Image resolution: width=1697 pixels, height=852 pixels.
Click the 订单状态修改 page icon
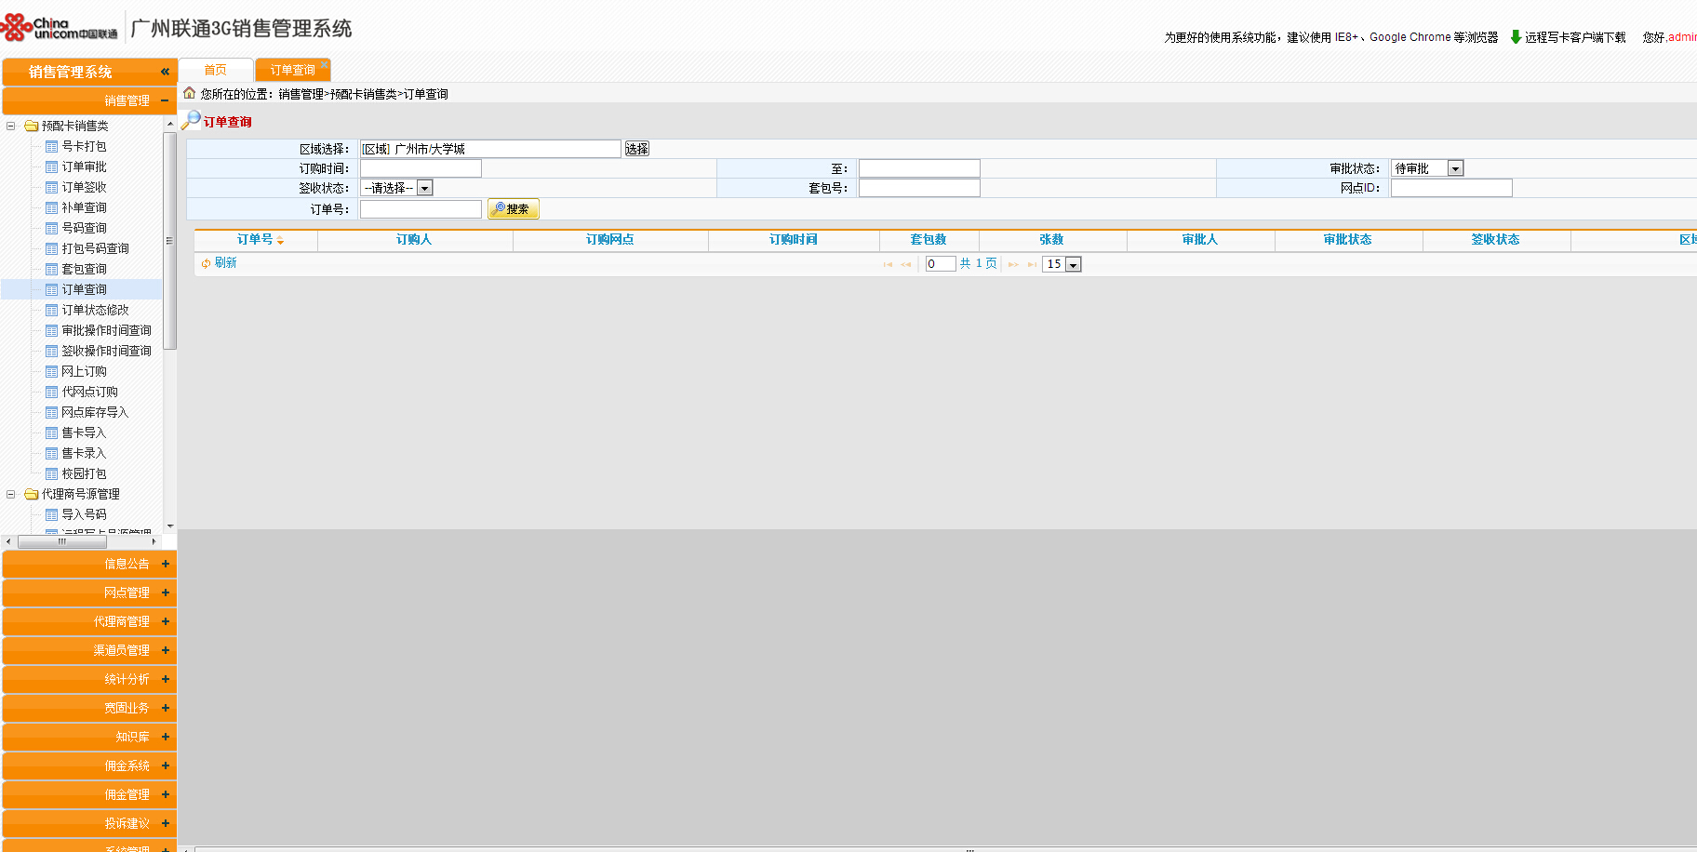[52, 310]
